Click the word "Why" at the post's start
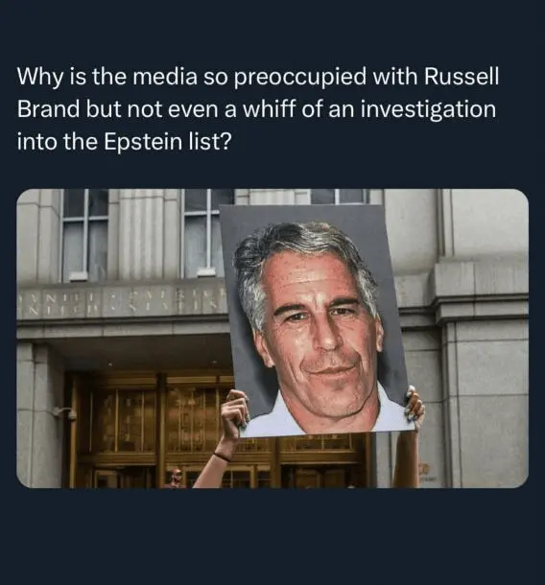Screen dimensions: 545x585 39,78
